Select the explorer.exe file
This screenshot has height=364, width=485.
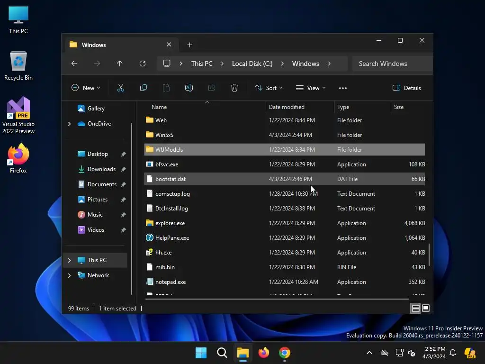(x=285, y=223)
